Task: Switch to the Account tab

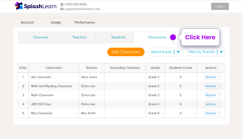Action: coord(28,22)
